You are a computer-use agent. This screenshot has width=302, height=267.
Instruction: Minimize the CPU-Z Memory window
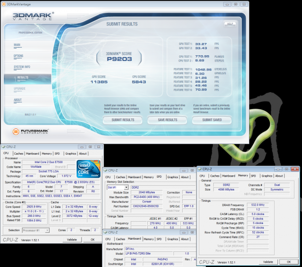(x=278, y=169)
